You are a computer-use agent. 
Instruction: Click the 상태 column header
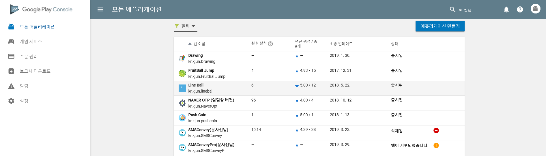pos(394,44)
